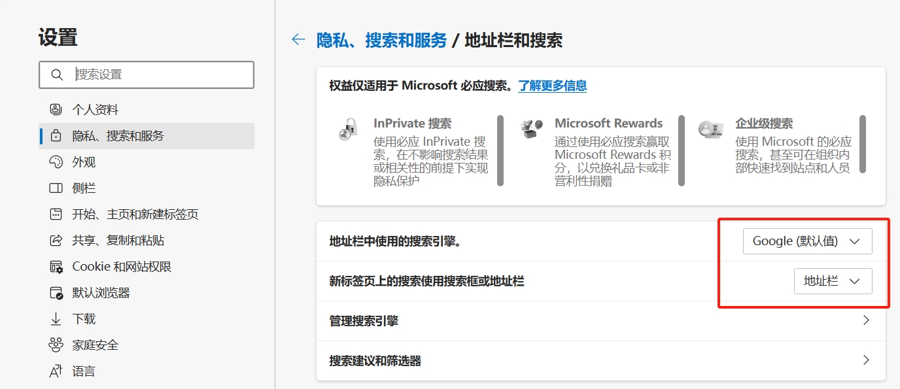
Task: Click the lock icon for 隐私、搜索和服务
Action: point(56,136)
